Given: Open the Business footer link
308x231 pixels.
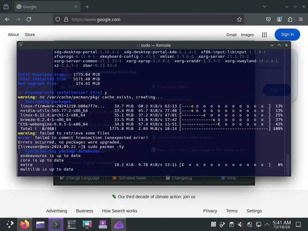Looking at the screenshot, I should point(85,211).
